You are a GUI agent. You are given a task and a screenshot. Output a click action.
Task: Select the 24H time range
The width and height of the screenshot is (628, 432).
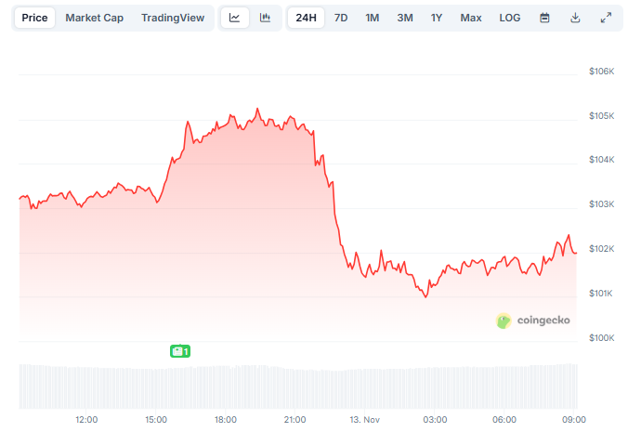(306, 18)
